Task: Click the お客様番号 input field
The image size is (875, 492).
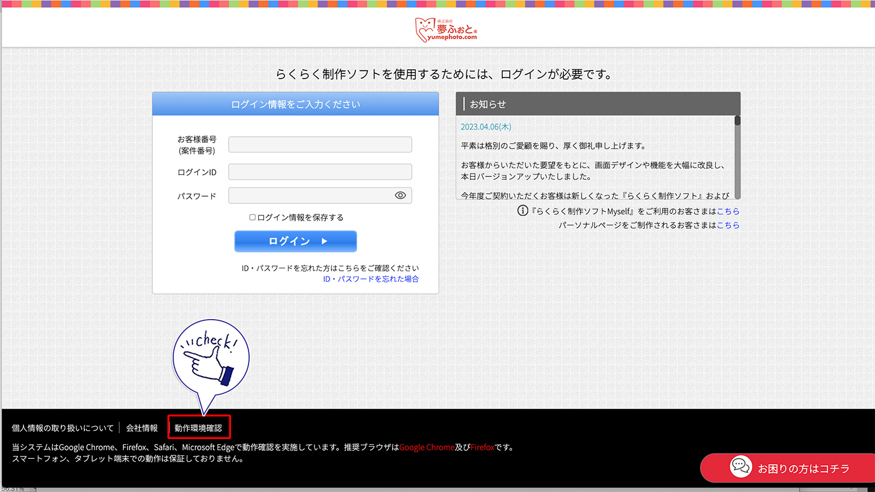Action: 320,144
